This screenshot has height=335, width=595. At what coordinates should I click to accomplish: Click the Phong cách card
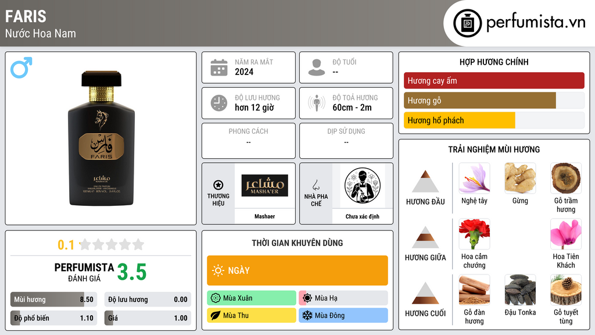pyautogui.click(x=249, y=141)
